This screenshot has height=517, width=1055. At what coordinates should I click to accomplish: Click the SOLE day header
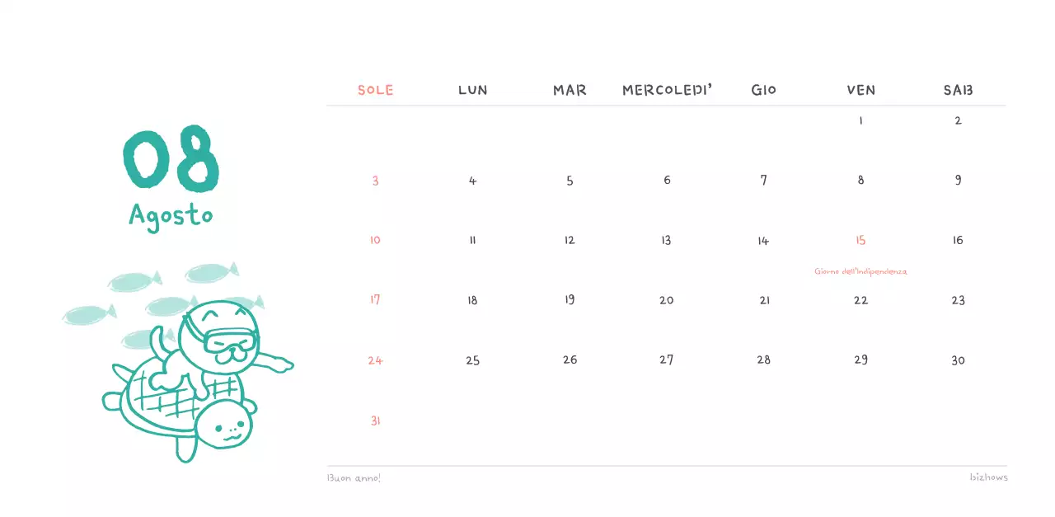pos(375,90)
